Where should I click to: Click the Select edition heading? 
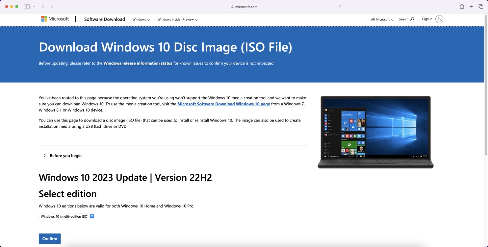pyautogui.click(x=68, y=194)
